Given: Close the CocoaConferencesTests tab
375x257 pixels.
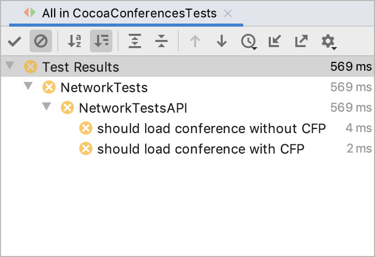Looking at the screenshot, I should coord(228,13).
